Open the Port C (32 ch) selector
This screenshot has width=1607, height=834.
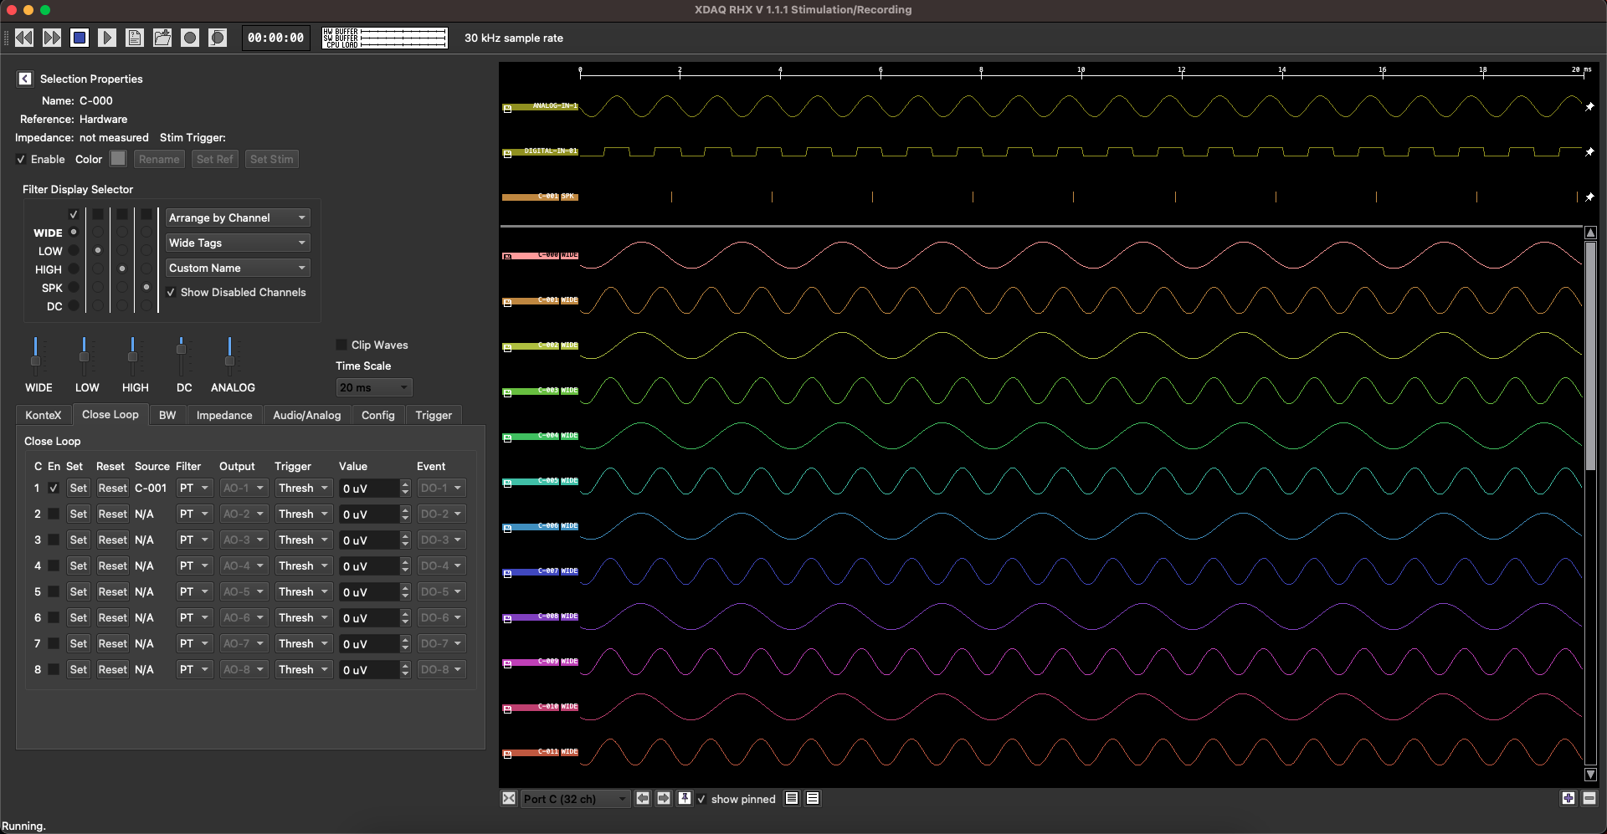click(x=574, y=799)
